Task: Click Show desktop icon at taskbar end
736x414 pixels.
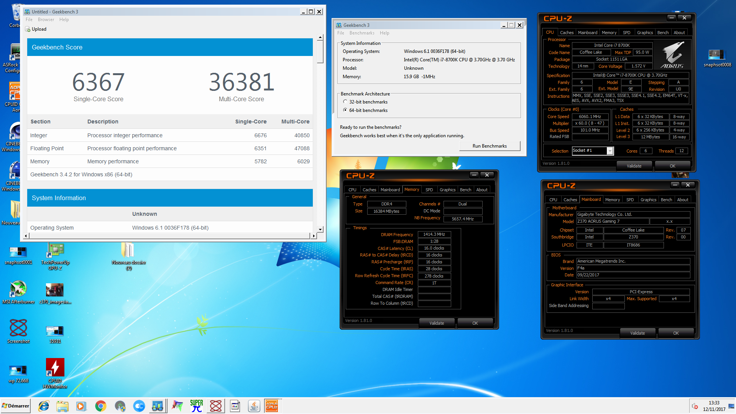Action: point(731,406)
